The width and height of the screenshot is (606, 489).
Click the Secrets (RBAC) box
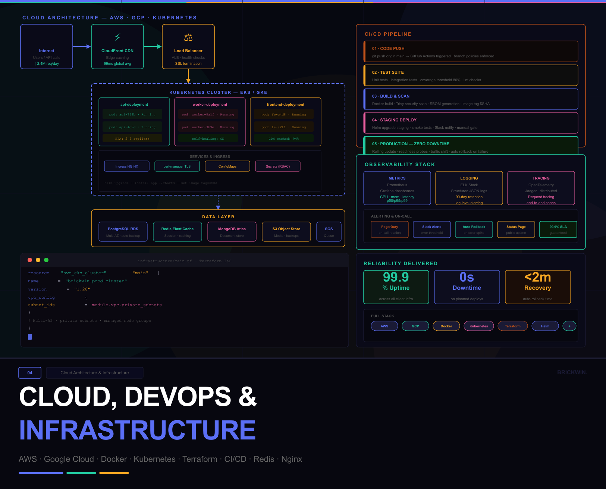click(x=277, y=166)
